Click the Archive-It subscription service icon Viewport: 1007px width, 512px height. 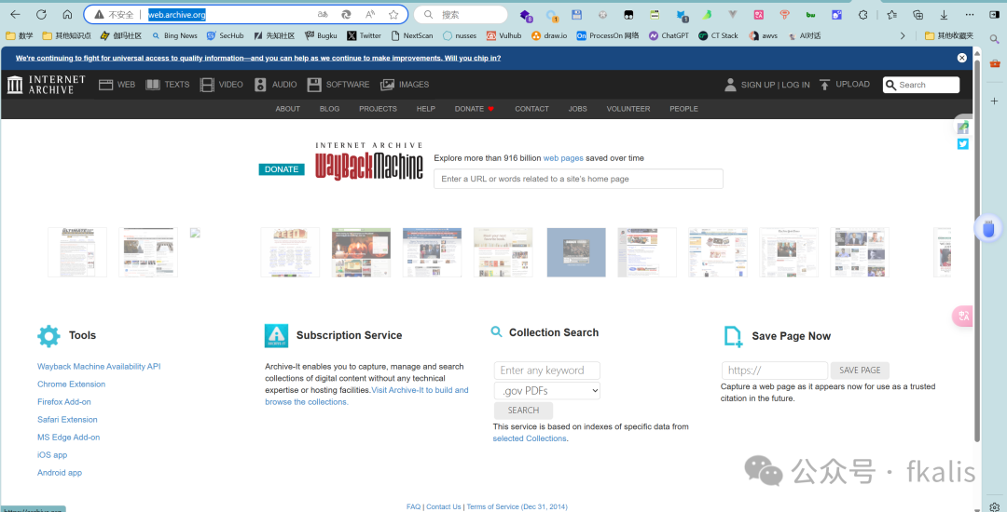point(276,336)
